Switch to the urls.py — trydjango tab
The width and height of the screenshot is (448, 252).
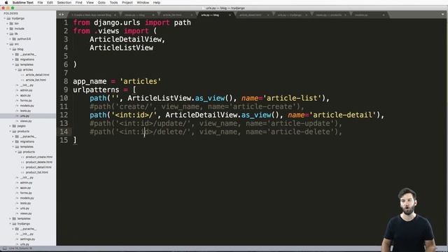tap(289, 15)
